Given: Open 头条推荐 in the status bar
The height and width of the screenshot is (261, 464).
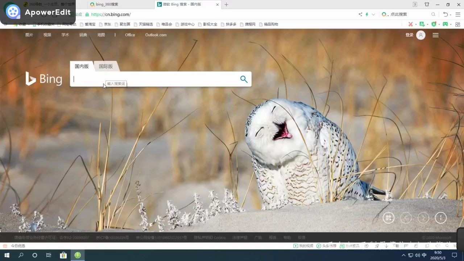Looking at the screenshot, I should 326,246.
